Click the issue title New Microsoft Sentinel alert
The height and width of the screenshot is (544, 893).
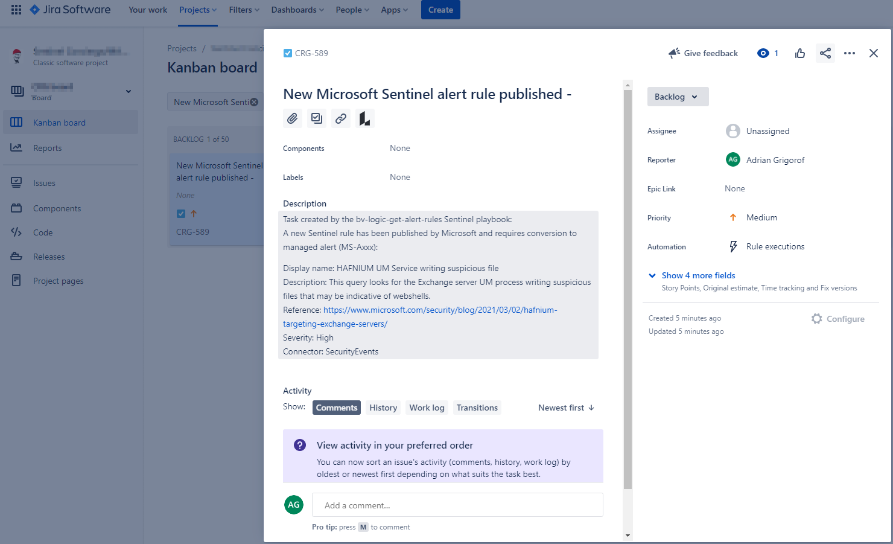click(427, 94)
